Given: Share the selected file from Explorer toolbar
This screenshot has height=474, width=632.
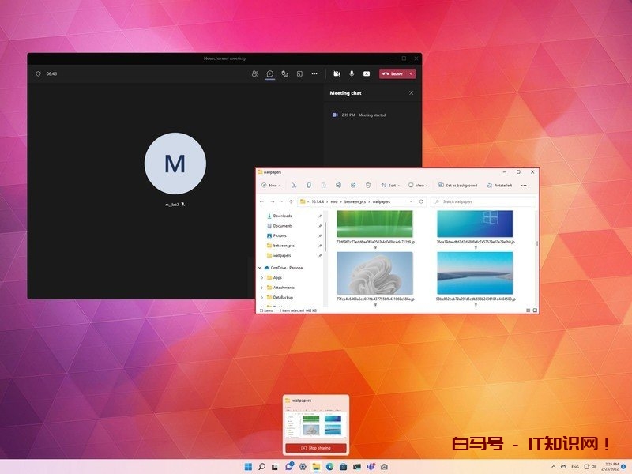Looking at the screenshot, I should (x=353, y=186).
